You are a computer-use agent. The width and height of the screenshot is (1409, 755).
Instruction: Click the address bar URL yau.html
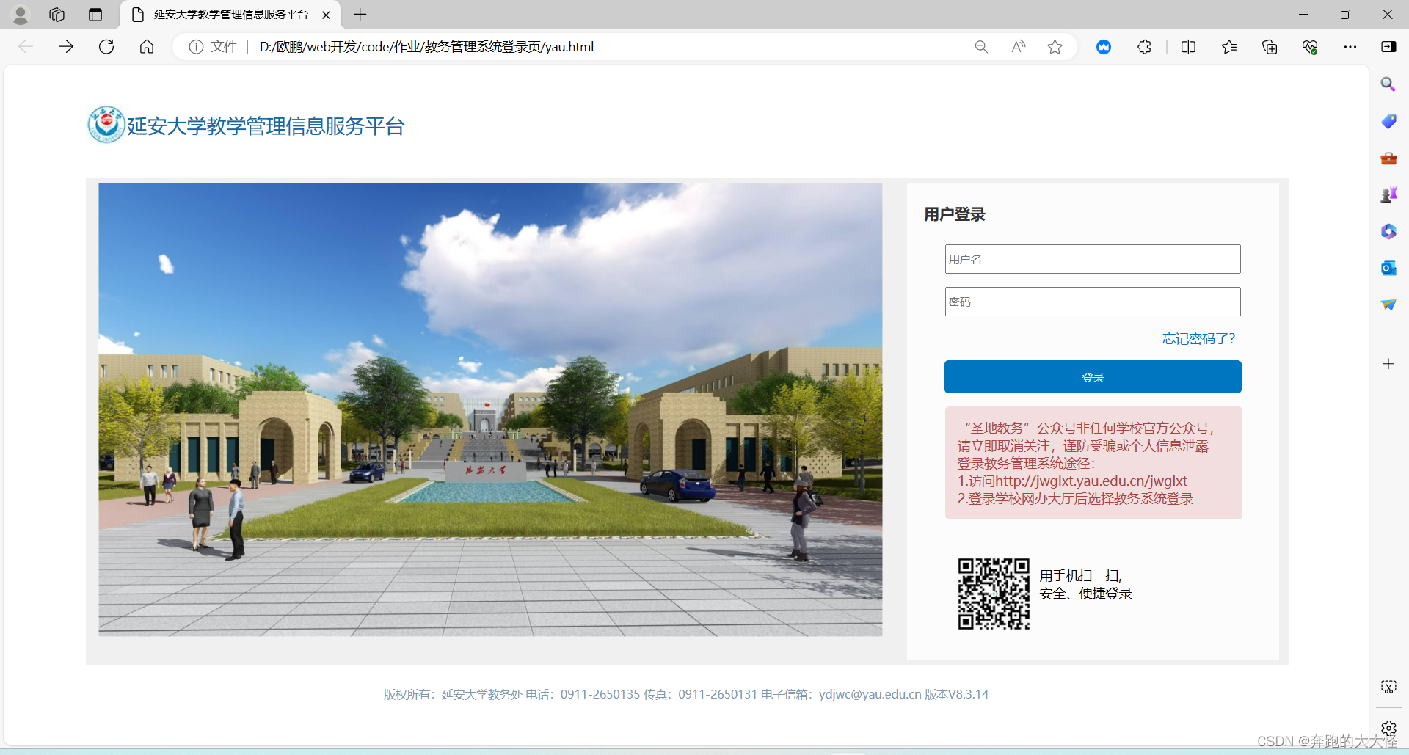pyautogui.click(x=426, y=47)
